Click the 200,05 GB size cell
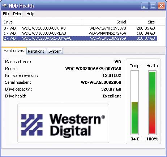The width and height of the screenshot is (167, 157). tap(146, 28)
